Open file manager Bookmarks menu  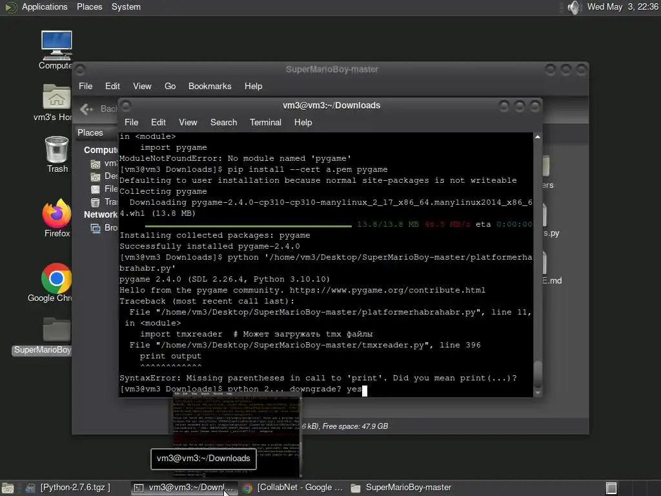pos(210,86)
